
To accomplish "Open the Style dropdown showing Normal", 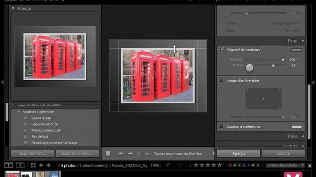I will (292, 30).
